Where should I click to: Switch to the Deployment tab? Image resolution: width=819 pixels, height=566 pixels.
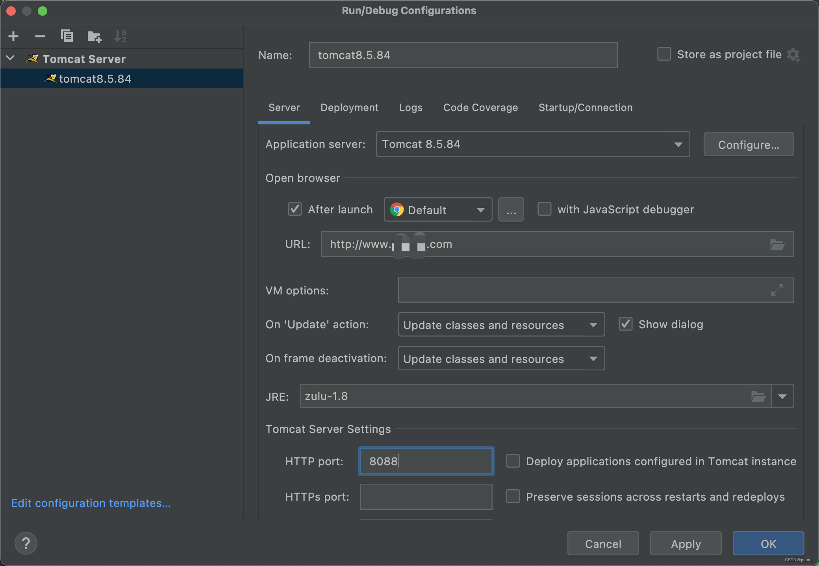coord(349,107)
